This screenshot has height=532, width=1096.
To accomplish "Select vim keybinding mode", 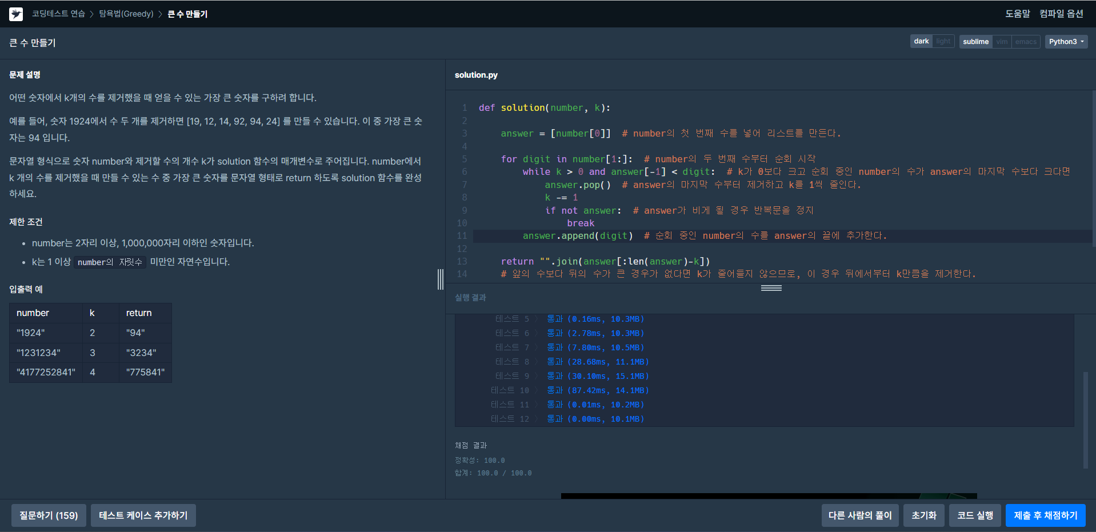I will [1002, 42].
